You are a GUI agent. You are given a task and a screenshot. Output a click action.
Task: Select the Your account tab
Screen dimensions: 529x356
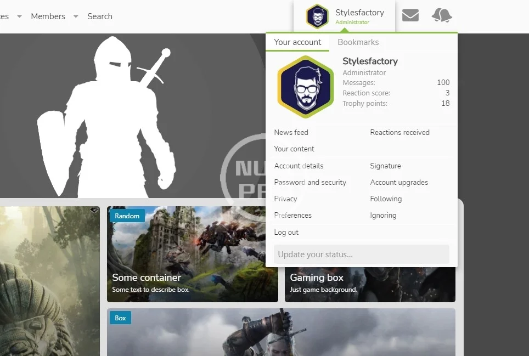pos(297,42)
